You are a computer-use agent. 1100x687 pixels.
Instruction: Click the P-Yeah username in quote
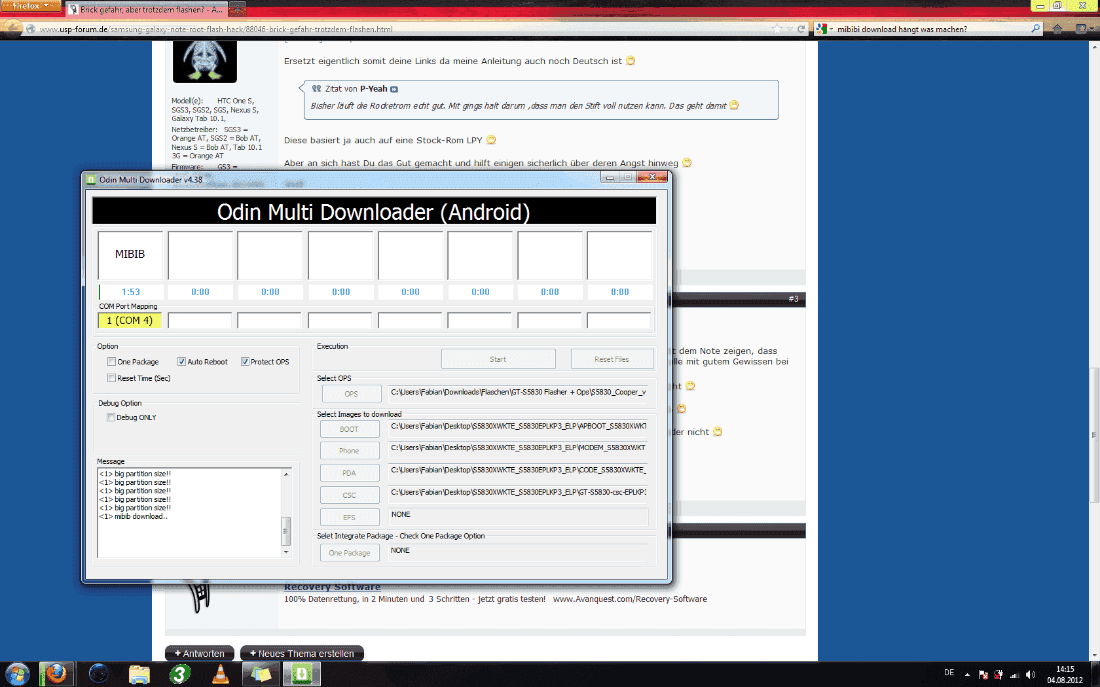[x=374, y=89]
